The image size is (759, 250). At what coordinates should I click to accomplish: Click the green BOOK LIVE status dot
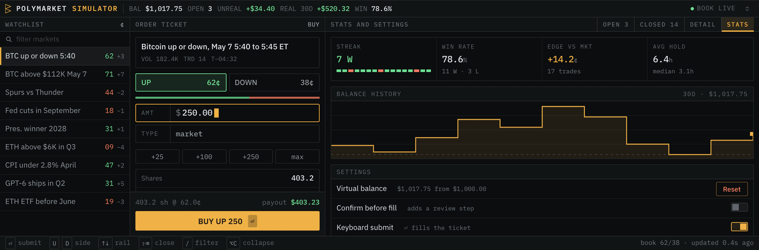tap(692, 9)
